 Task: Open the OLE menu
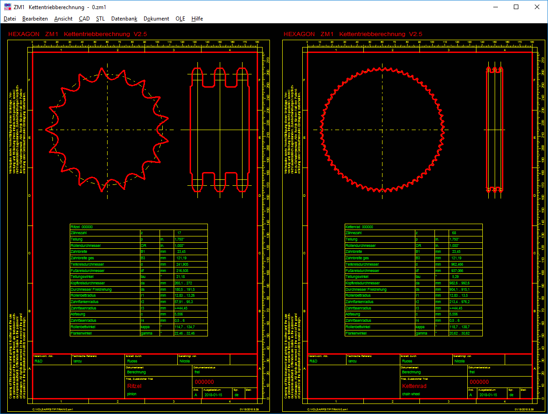pos(180,19)
